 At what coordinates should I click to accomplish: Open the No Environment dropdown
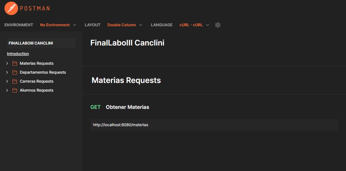pyautogui.click(x=58, y=25)
